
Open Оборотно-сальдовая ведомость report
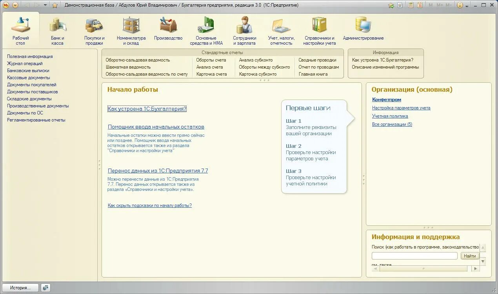(138, 60)
